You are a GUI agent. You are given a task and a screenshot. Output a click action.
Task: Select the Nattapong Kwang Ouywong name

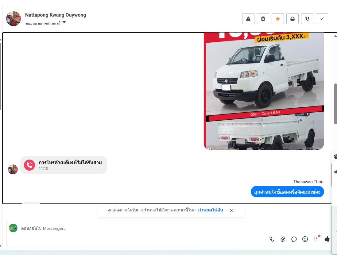[x=56, y=15]
